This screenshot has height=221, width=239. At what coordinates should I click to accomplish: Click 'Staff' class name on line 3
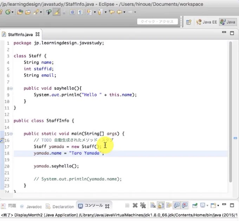35,56
